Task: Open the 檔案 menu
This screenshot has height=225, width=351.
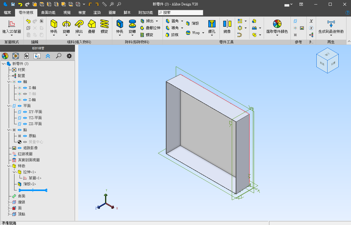Action: click(x=8, y=13)
